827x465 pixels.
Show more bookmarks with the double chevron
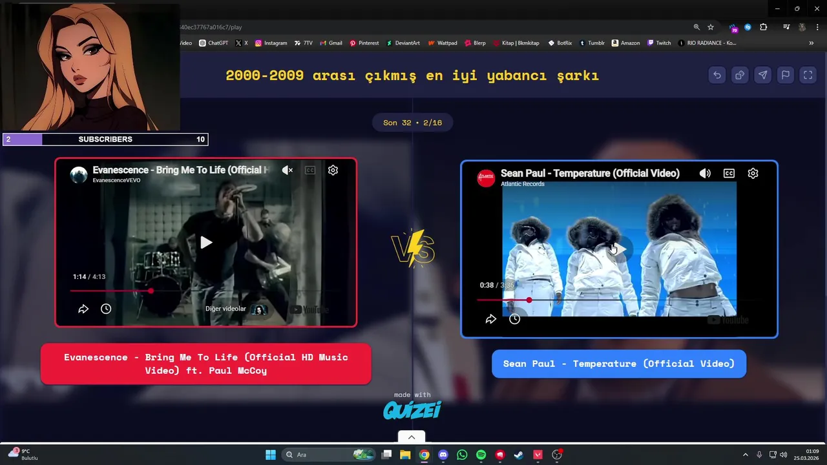point(811,43)
